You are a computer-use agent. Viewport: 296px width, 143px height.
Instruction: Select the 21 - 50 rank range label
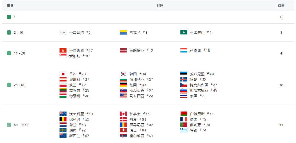pyautogui.click(x=19, y=85)
